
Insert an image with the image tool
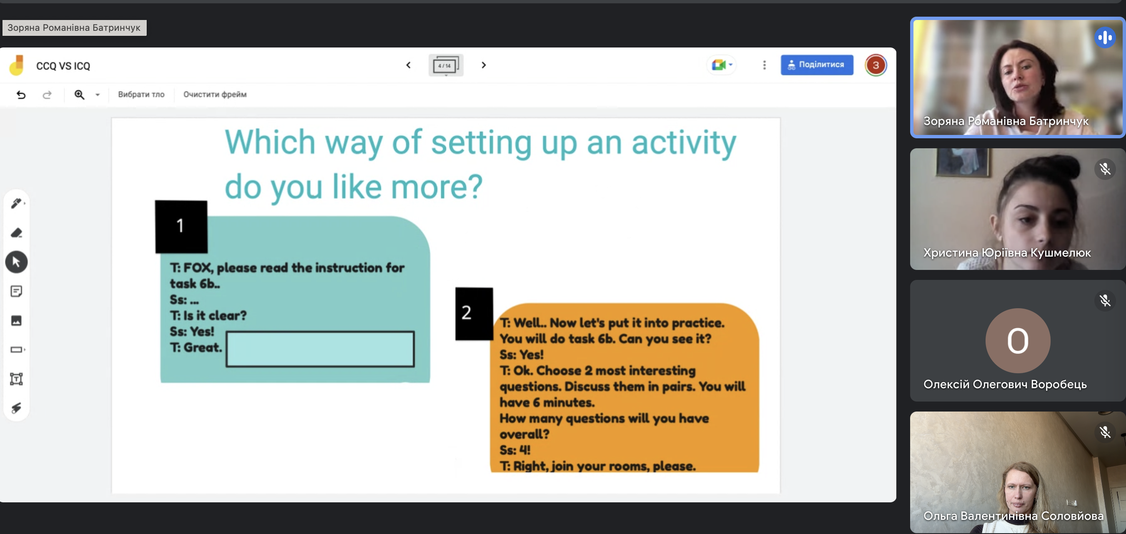point(17,320)
